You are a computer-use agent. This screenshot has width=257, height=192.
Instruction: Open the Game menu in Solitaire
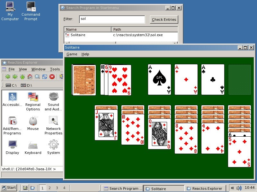(72, 54)
